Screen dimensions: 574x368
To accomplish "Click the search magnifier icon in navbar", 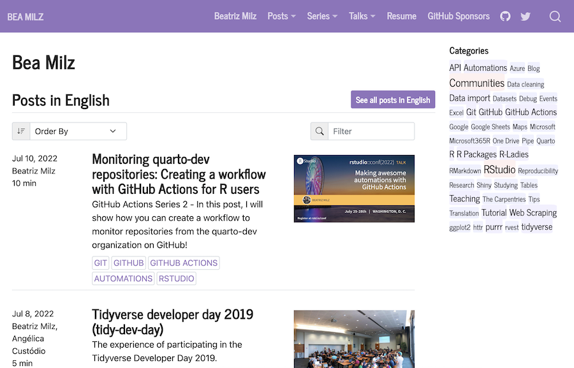I will (x=555, y=17).
